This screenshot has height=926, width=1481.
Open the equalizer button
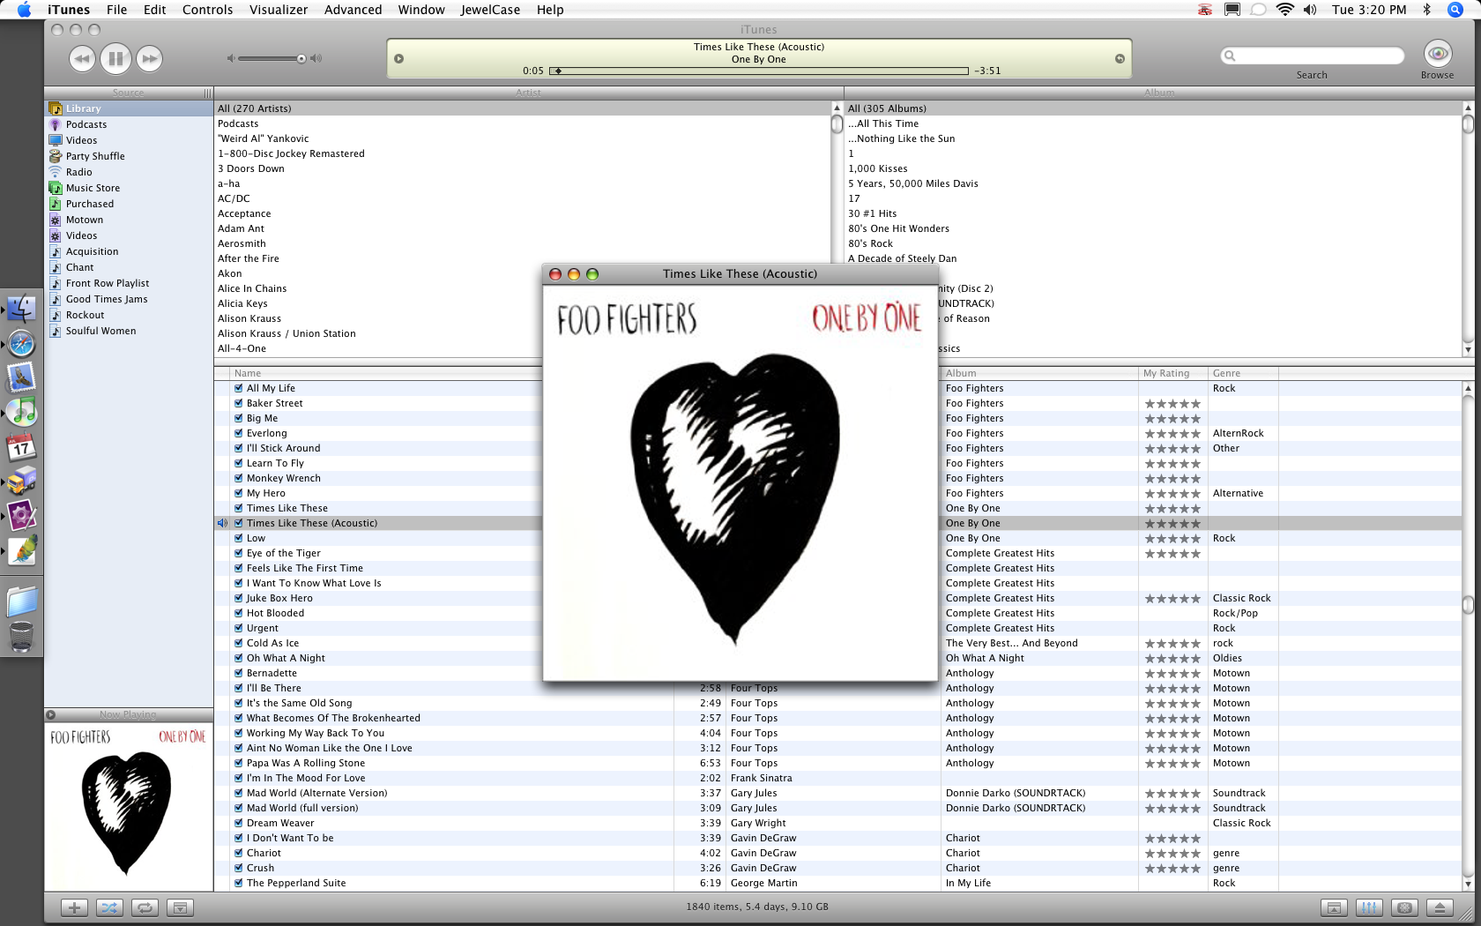(x=1369, y=907)
